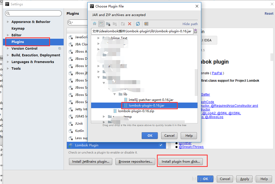Click the red Delete icon in file chooser
Viewport: 275px width, 184px height.
coord(130,24)
